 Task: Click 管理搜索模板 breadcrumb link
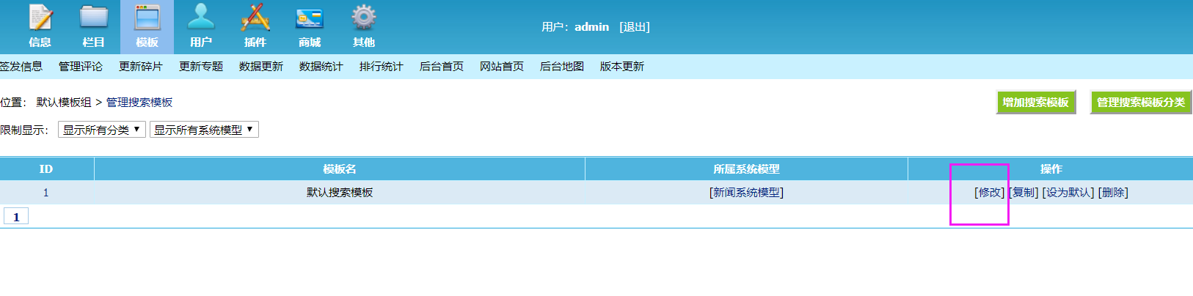tap(139, 103)
